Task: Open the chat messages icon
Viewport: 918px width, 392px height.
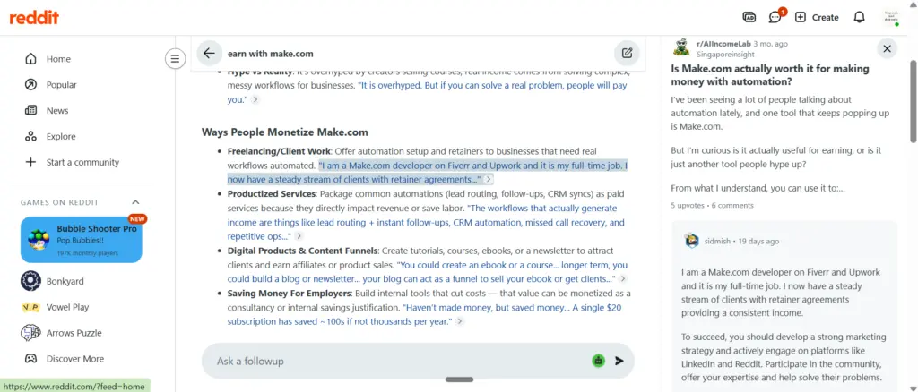Action: tap(775, 17)
